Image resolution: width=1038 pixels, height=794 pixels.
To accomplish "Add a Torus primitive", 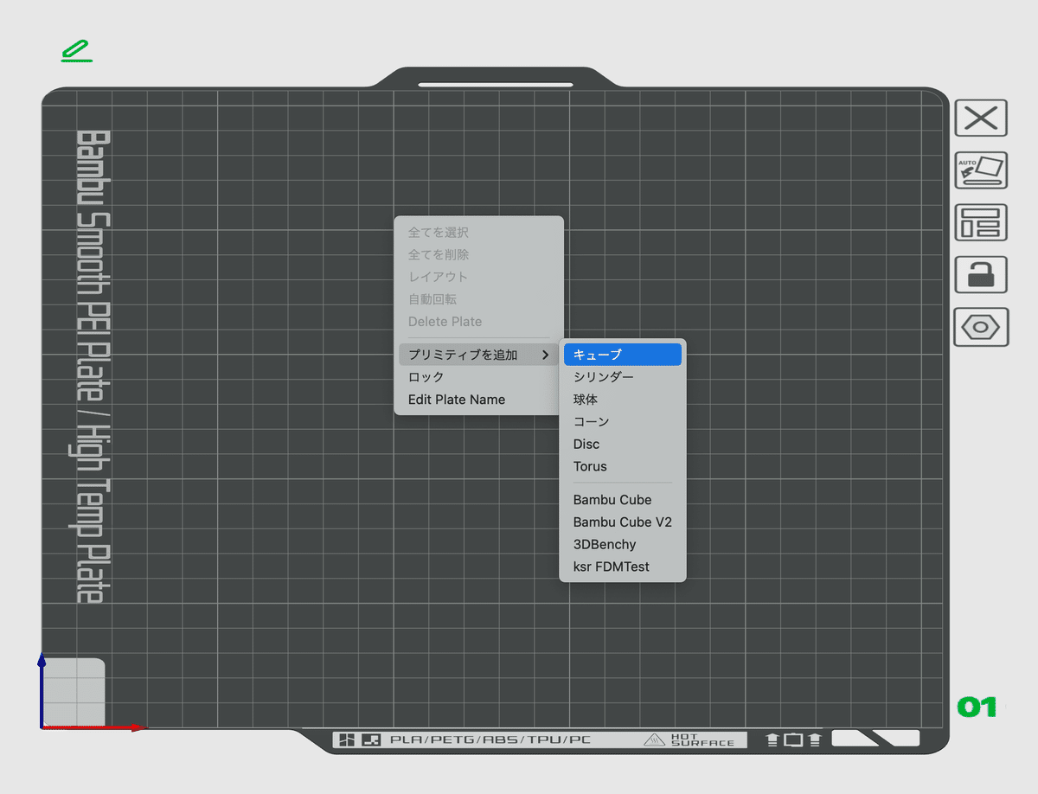I will (623, 466).
